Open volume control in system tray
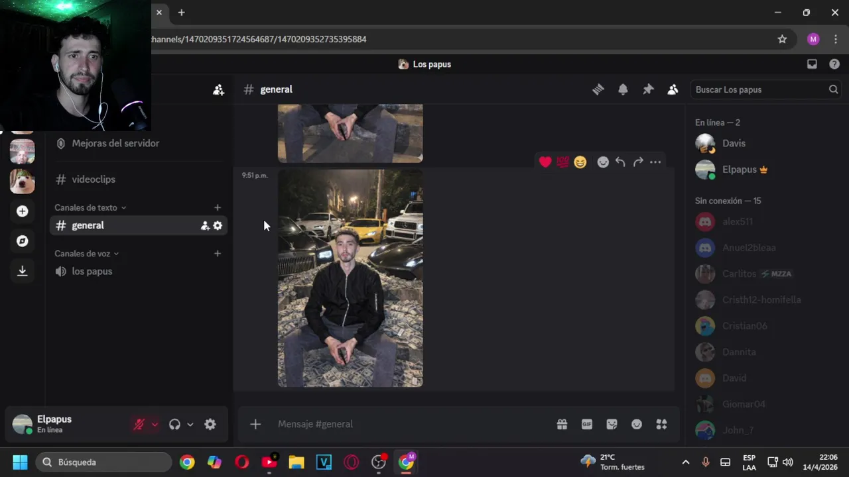 [788, 462]
